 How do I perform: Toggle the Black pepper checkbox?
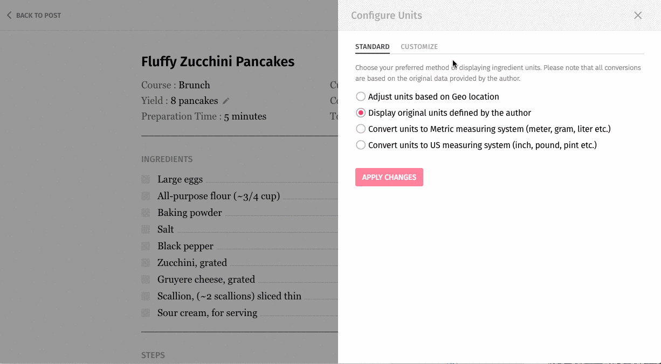point(146,246)
